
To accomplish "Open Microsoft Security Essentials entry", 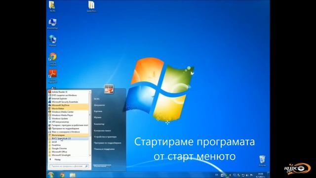I will [68, 102].
